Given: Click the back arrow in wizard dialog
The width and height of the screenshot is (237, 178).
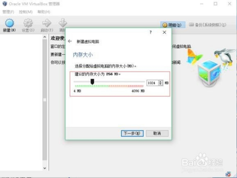Looking at the screenshot, I should click(70, 41).
